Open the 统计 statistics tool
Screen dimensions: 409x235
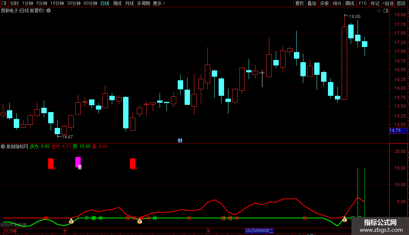coord(337,3)
